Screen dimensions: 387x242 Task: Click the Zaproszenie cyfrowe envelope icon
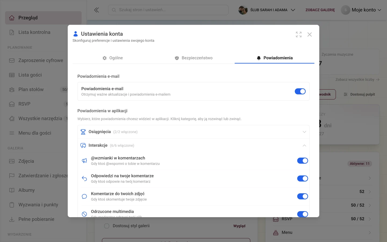coord(12,60)
